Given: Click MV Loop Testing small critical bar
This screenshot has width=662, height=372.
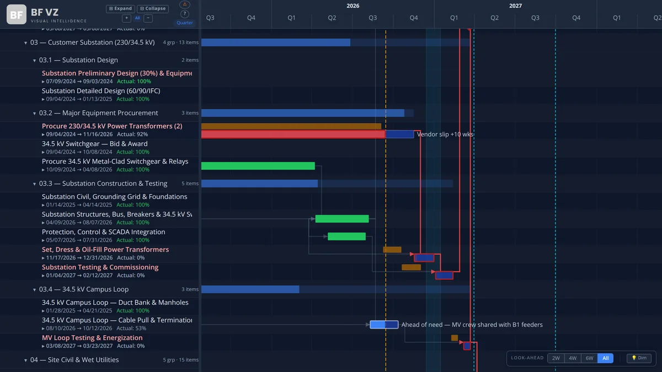Looking at the screenshot, I should [x=467, y=346].
